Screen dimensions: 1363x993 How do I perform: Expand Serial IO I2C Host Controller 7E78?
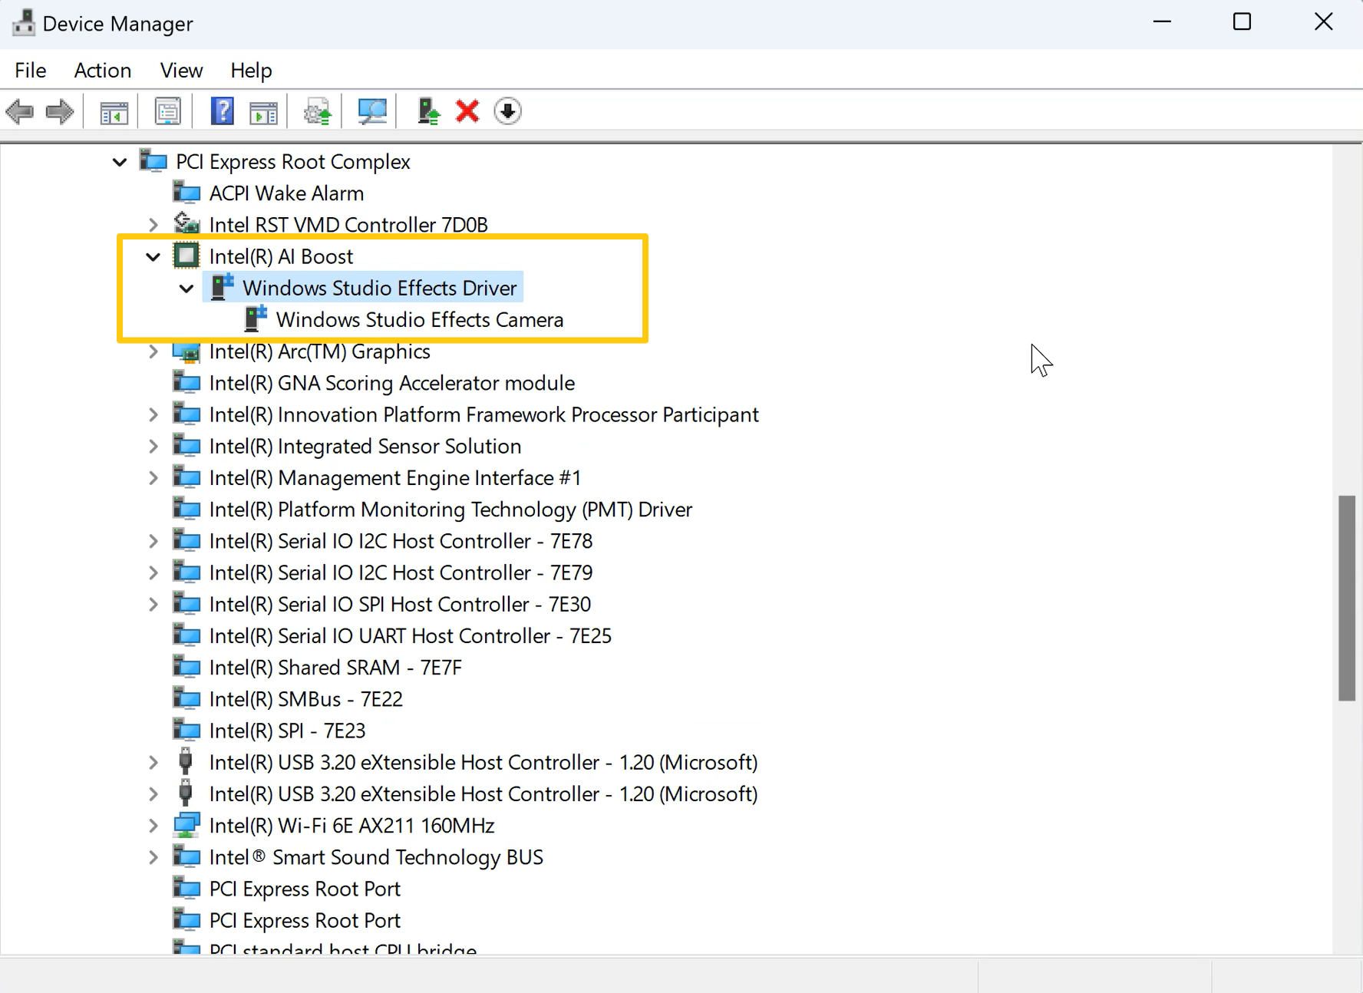(x=153, y=541)
